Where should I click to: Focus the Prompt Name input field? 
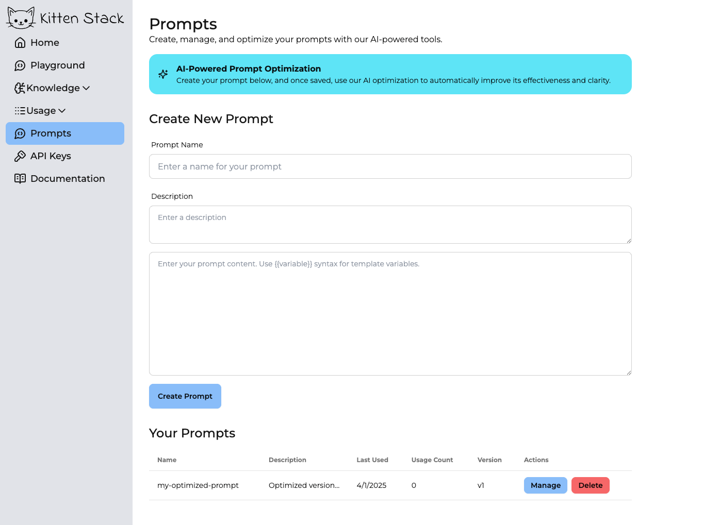(390, 166)
